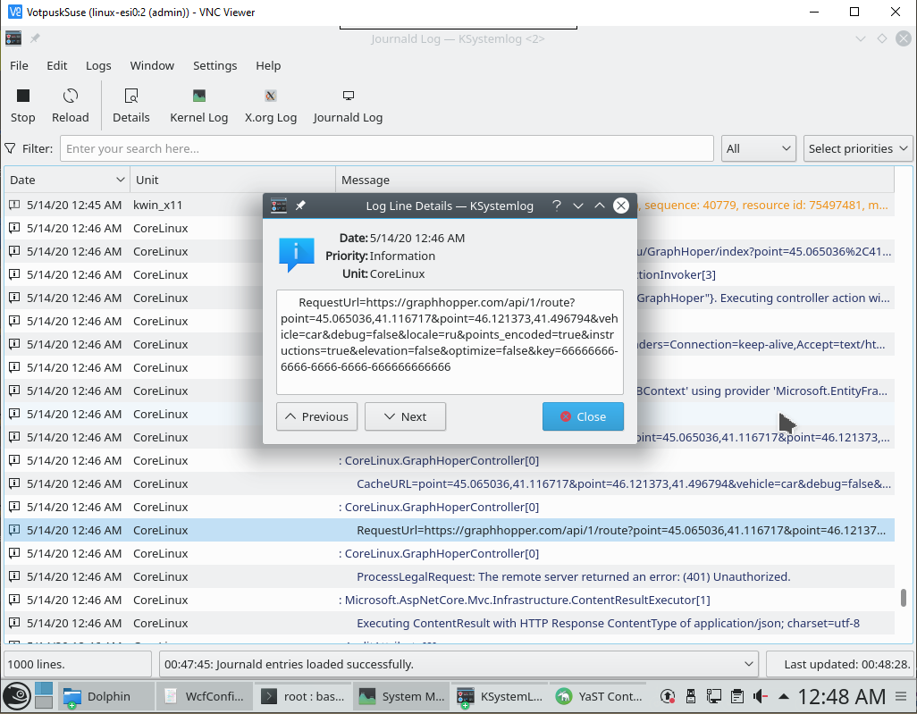
Task: Click the panel hamburger menu in the taskbar
Action: tap(901, 696)
